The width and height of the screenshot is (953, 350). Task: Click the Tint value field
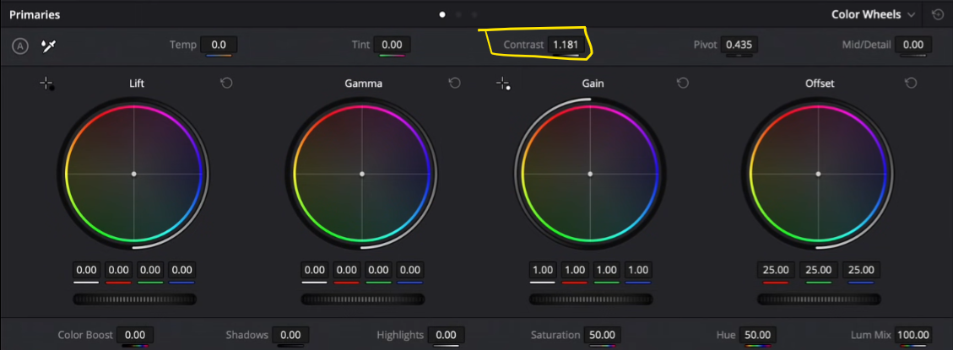tap(392, 45)
